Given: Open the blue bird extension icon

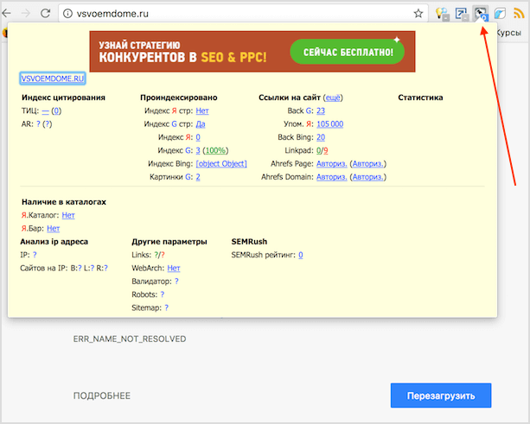Looking at the screenshot, I should coord(500,14).
